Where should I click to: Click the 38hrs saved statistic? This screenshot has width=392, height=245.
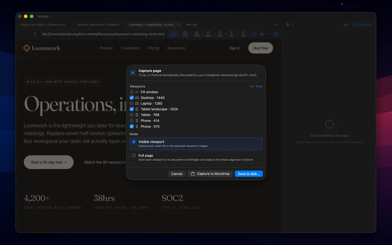tap(121, 202)
